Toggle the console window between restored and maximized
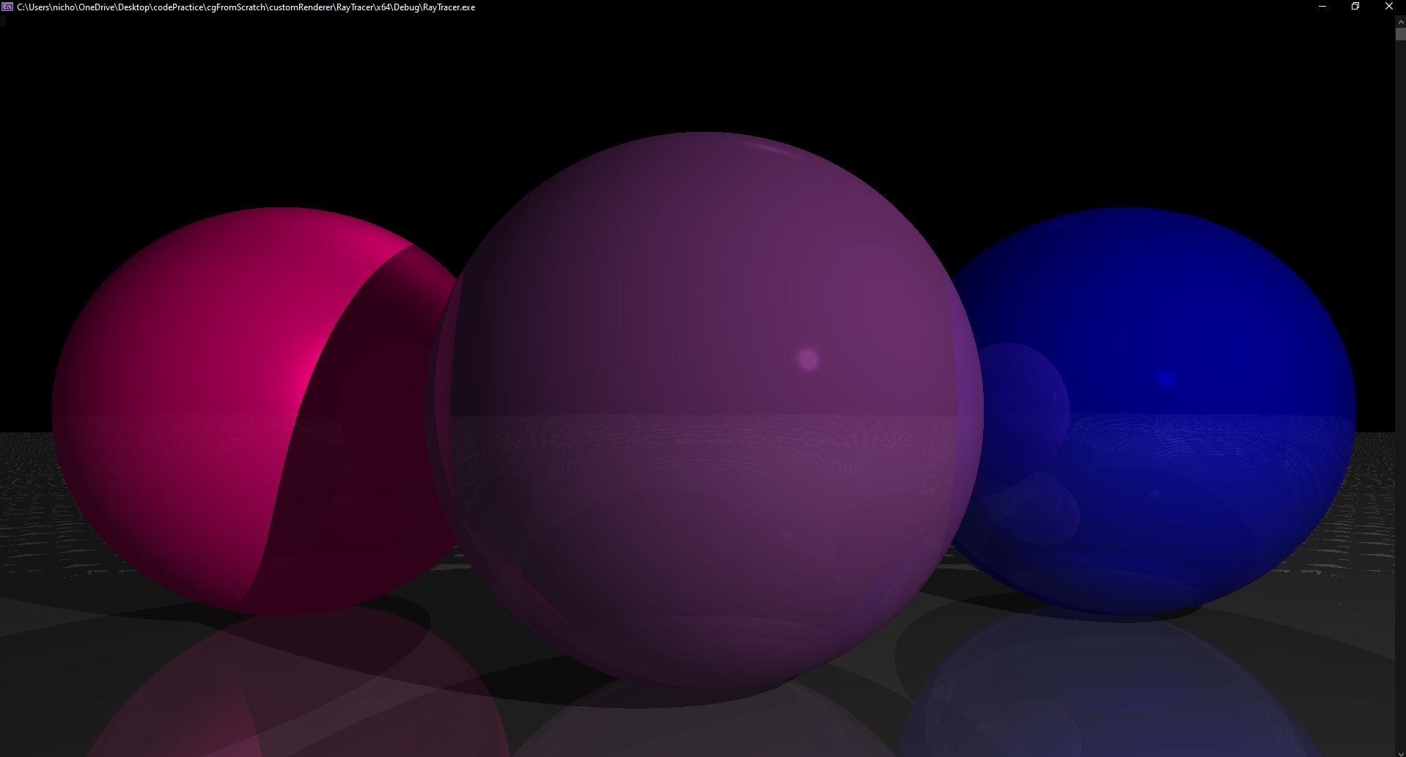This screenshot has width=1406, height=757. tap(1355, 7)
